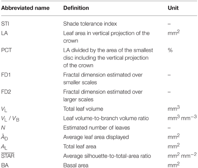
Task: Select the BA abbreviation cell
Action: 5,165
